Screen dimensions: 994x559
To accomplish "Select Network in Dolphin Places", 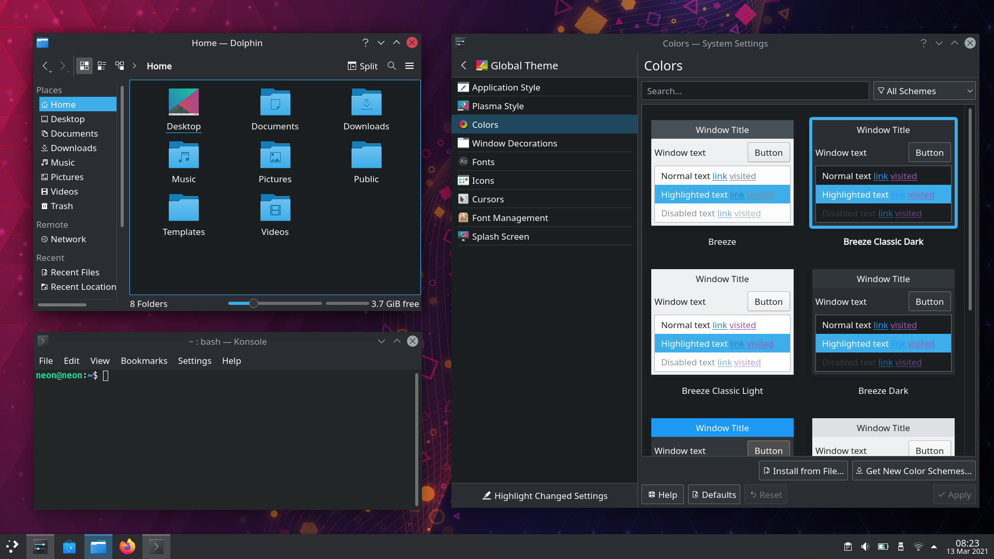I will click(x=78, y=239).
